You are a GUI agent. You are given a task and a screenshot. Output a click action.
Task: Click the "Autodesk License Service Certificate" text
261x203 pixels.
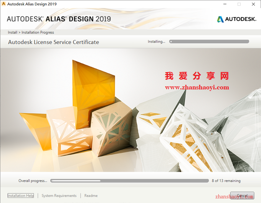pos(53,42)
